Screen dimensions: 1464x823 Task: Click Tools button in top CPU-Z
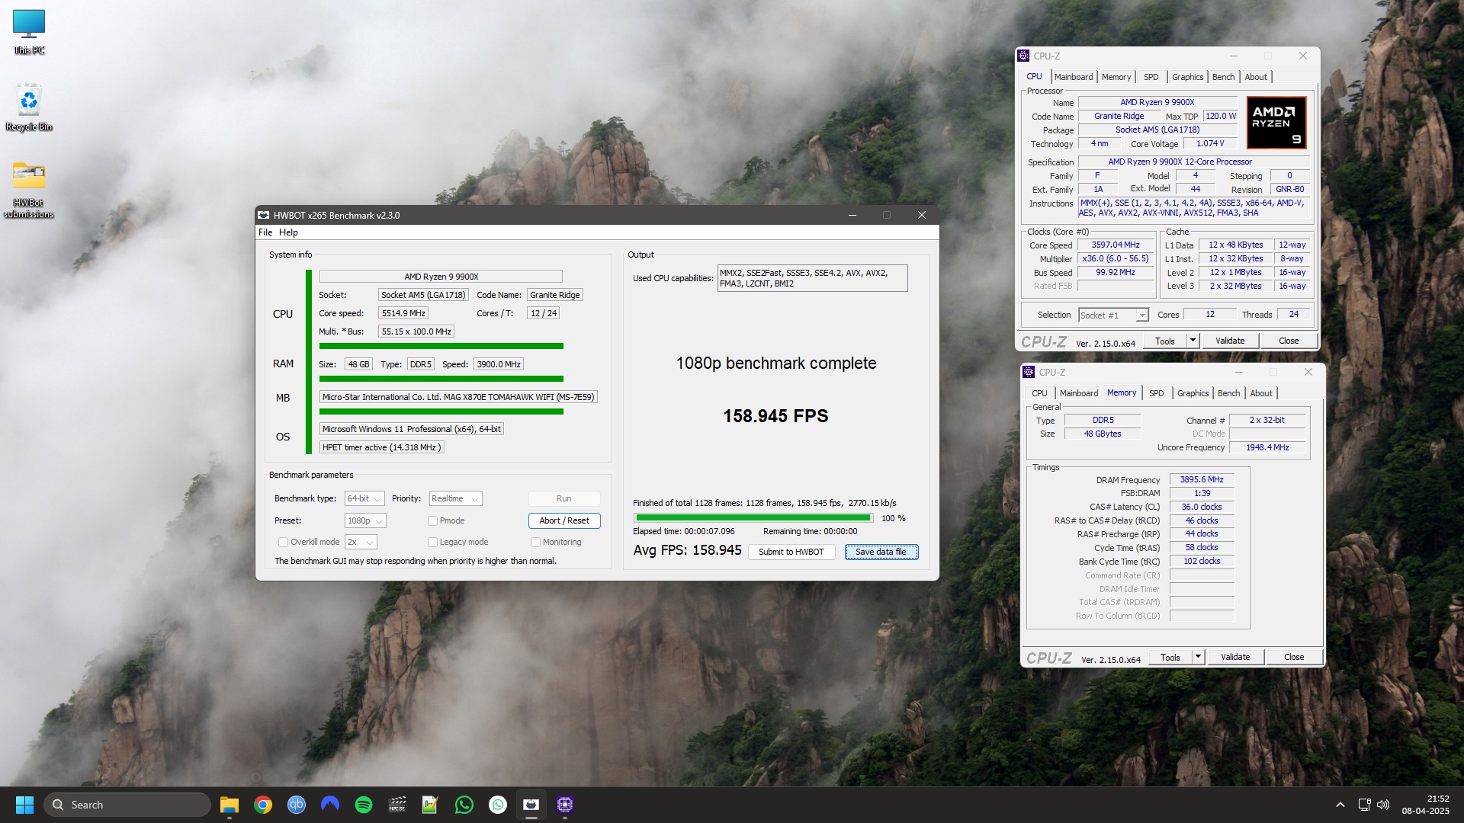(1165, 341)
